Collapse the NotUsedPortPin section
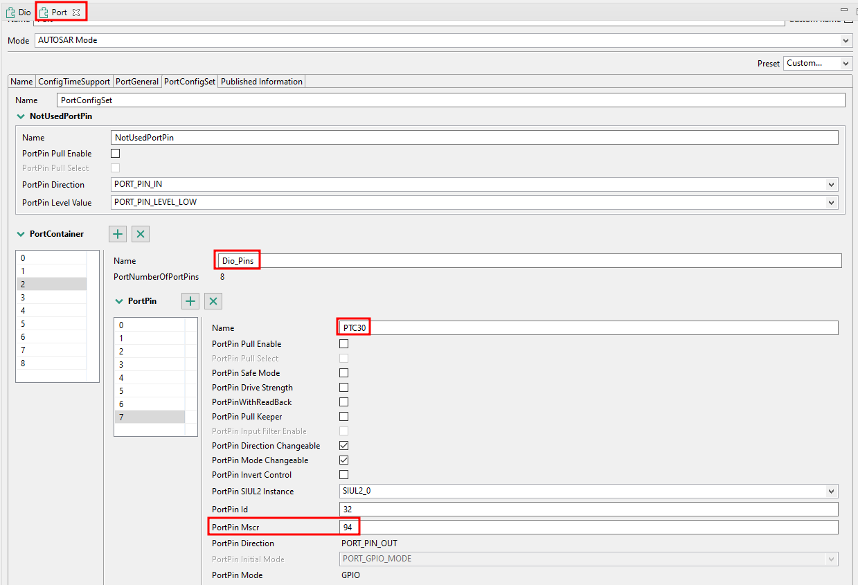858x585 pixels. pos(20,116)
